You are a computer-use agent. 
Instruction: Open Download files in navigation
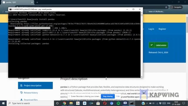pos(31,100)
